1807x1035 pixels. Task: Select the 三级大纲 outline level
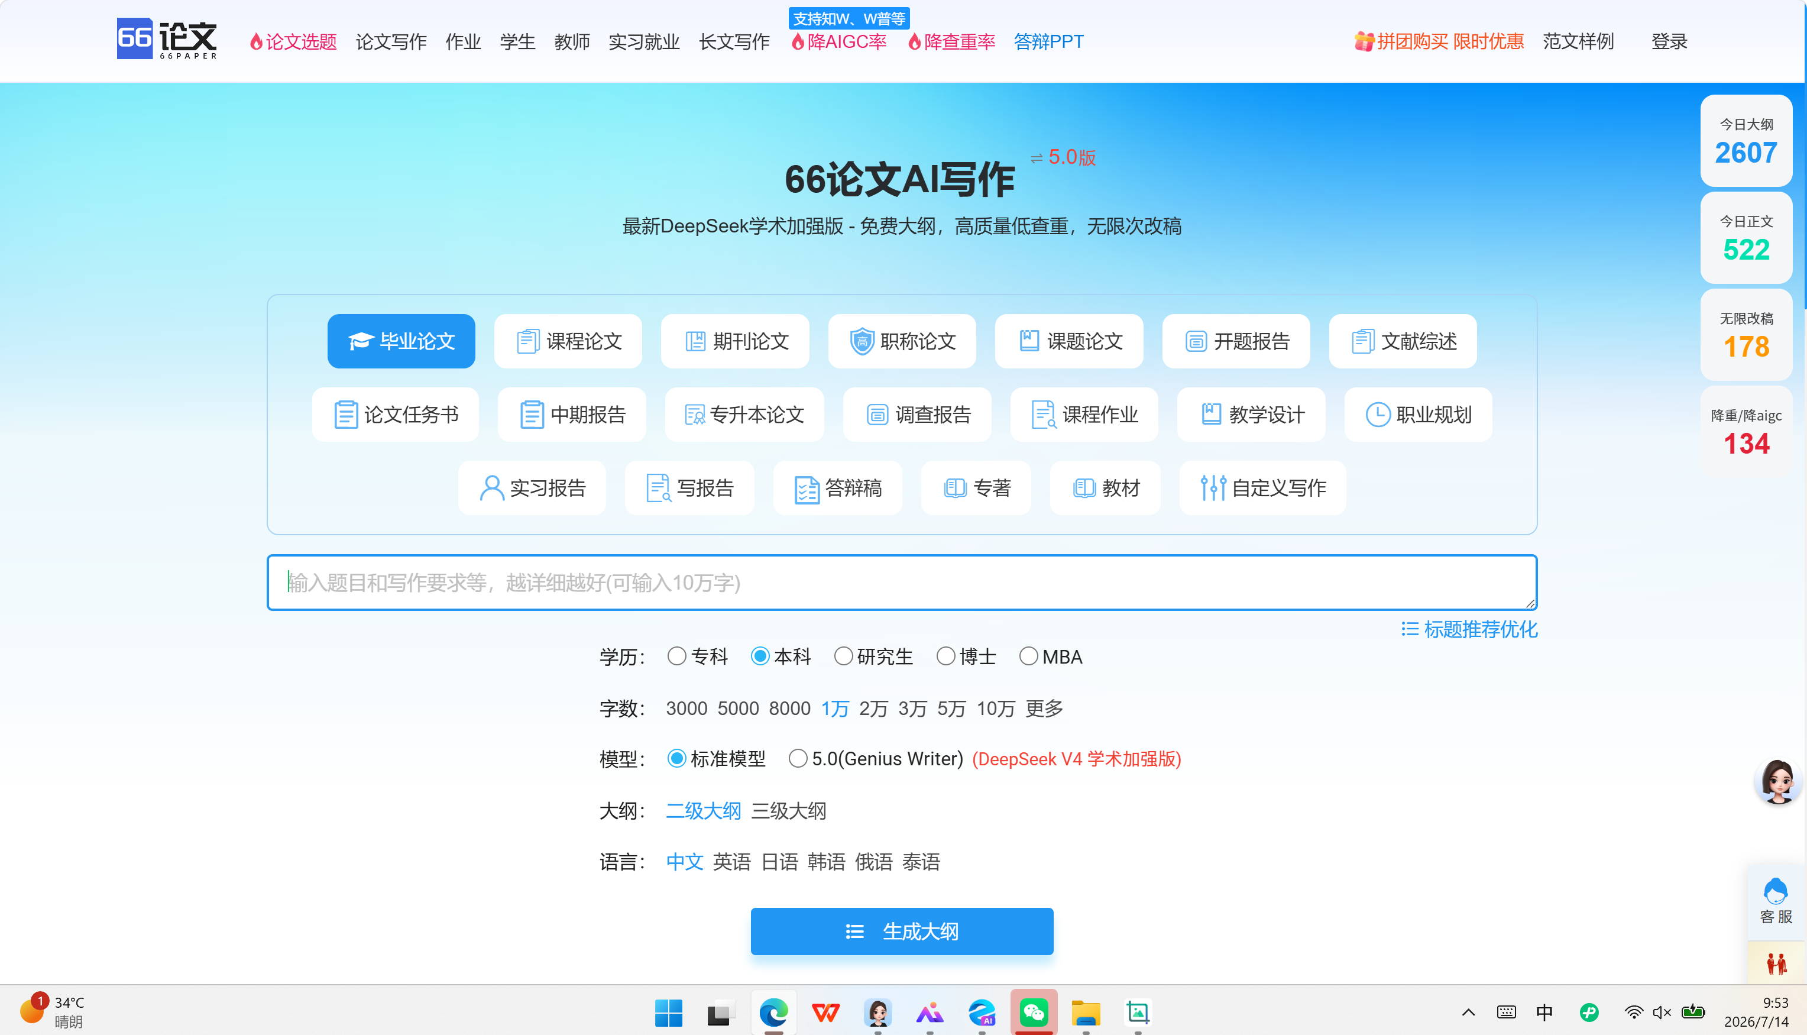click(789, 810)
